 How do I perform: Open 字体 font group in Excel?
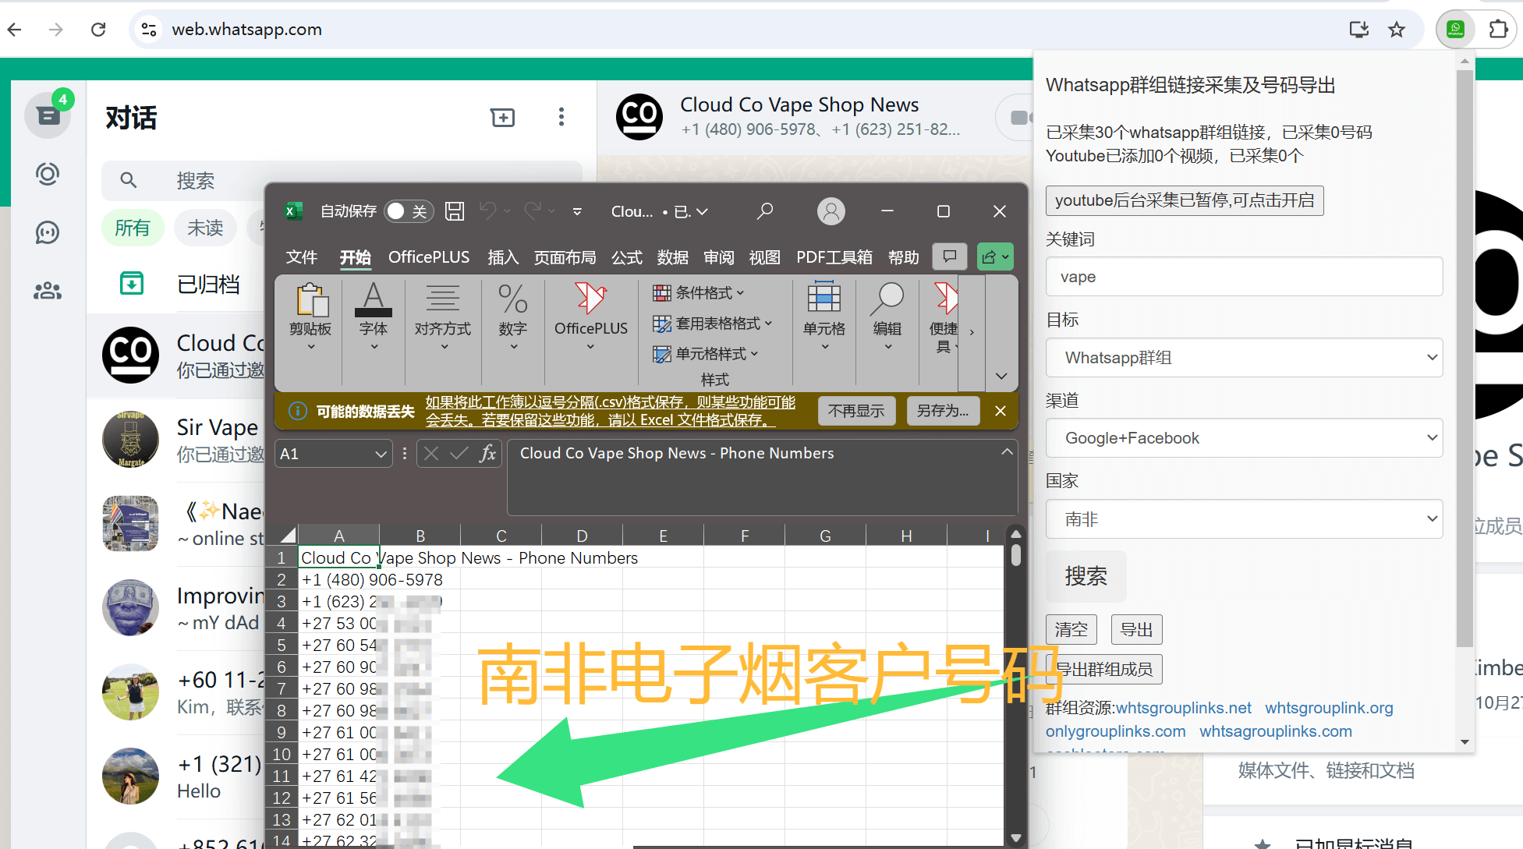pos(374,318)
